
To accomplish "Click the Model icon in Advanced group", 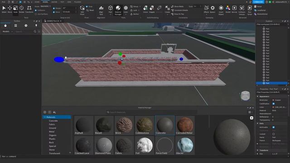I will tap(228, 9).
